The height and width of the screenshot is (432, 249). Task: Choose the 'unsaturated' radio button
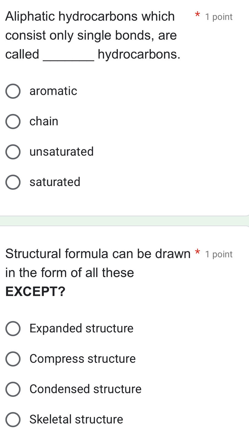click(13, 152)
